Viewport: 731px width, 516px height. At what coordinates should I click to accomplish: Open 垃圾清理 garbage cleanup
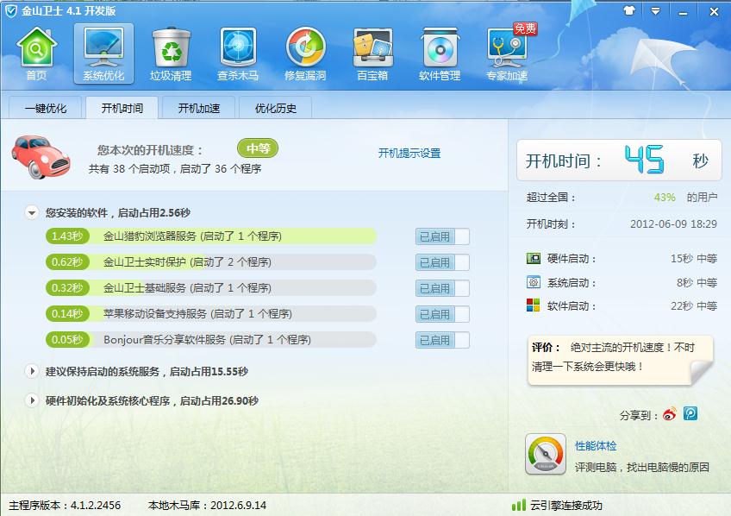(x=171, y=52)
